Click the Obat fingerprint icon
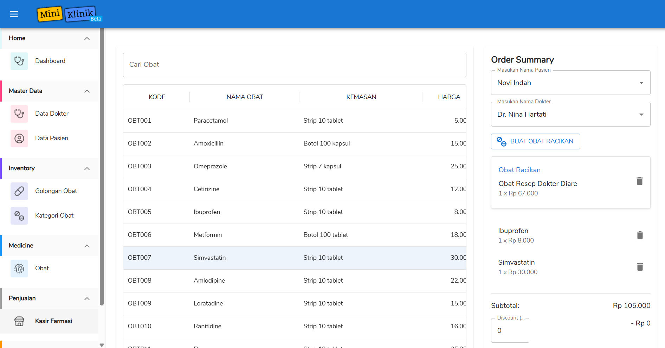The height and width of the screenshot is (348, 665). 19,269
